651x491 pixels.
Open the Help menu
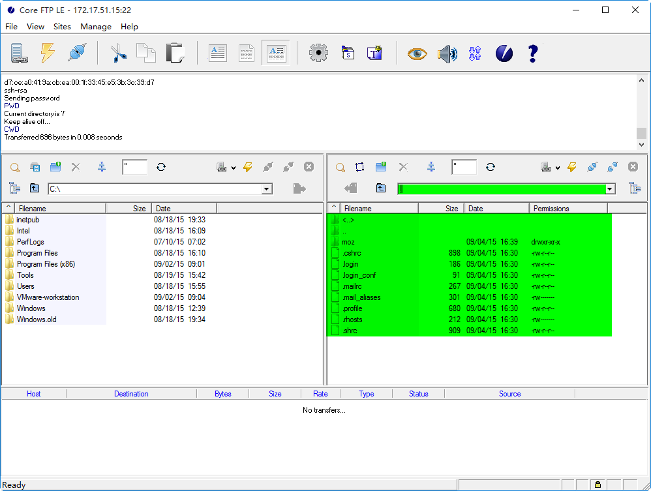click(129, 27)
